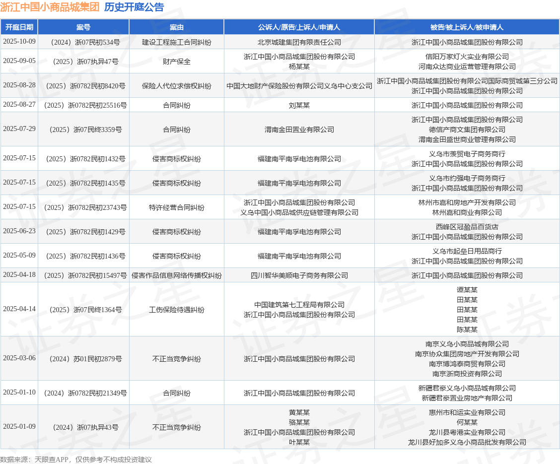Click 渭南金田置业有限公司
Image resolution: width=560 pixels, height=464 pixels.
point(299,129)
